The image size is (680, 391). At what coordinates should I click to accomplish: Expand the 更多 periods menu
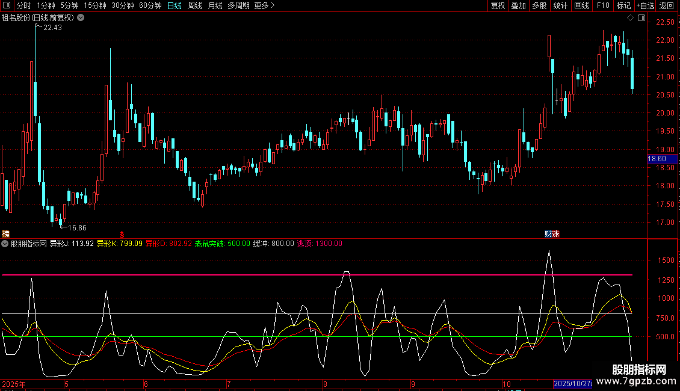264,6
